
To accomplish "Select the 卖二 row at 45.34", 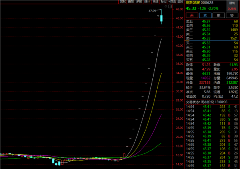I will click(x=212, y=34).
